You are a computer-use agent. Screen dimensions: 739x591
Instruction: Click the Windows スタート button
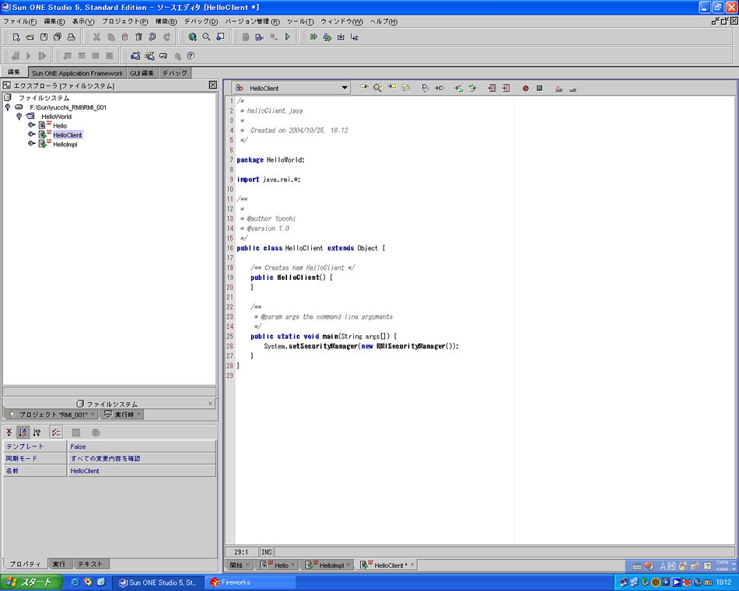[x=29, y=582]
